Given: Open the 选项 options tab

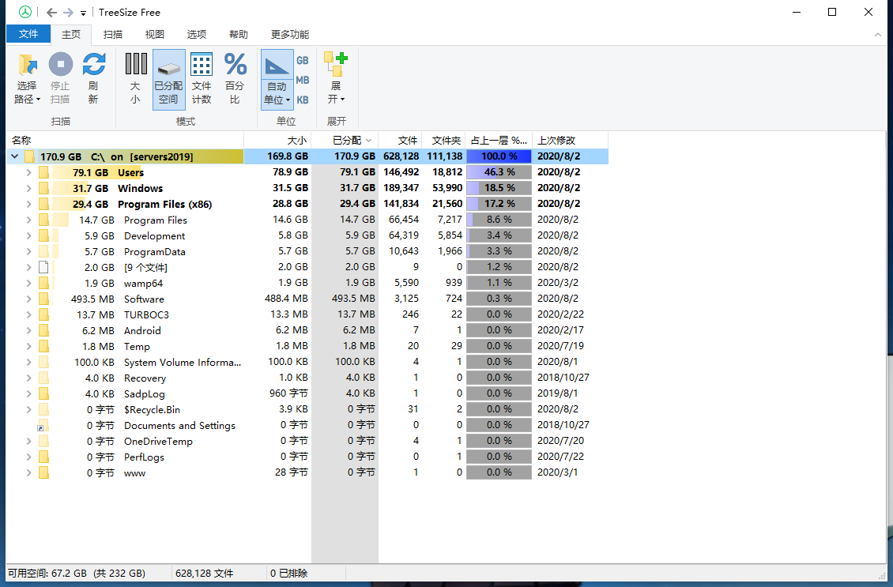Looking at the screenshot, I should 197,34.
